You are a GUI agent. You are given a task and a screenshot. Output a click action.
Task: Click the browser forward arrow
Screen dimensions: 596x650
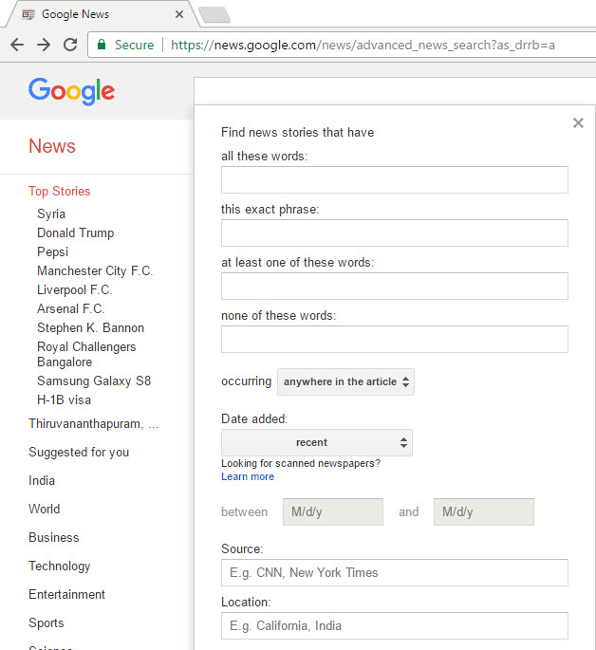tap(43, 45)
